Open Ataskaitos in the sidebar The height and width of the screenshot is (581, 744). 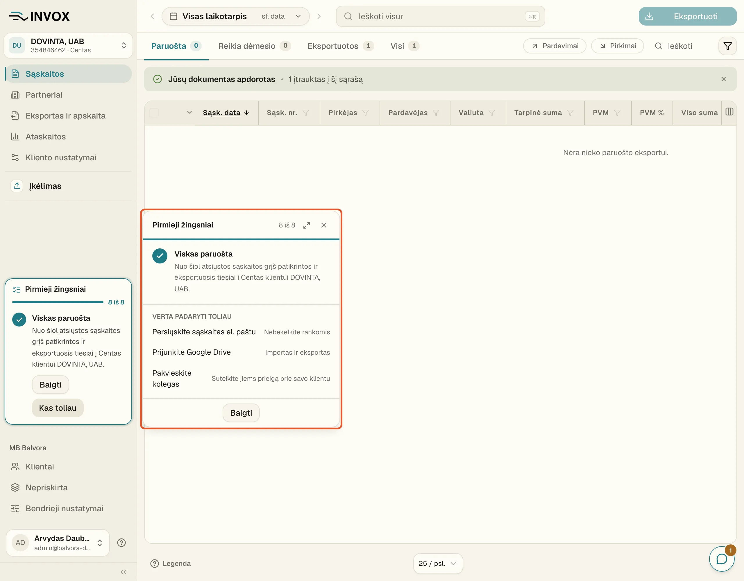pos(68,137)
